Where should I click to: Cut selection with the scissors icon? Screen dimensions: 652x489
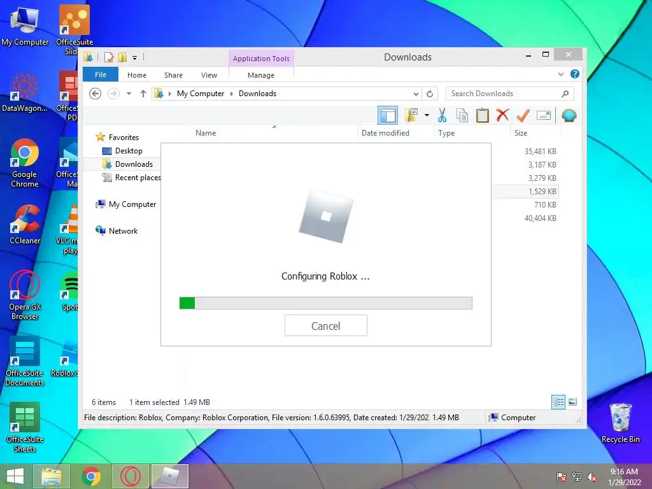point(442,115)
